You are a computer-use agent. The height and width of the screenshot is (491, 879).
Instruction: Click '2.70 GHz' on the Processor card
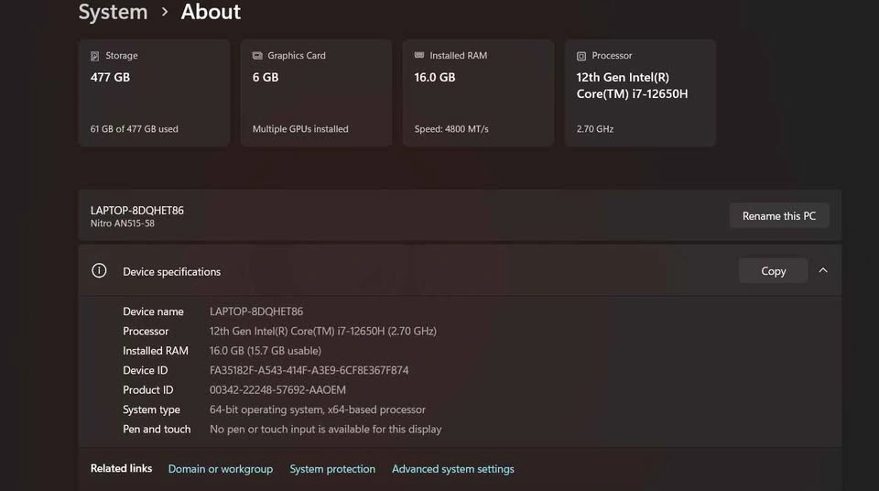[595, 129]
